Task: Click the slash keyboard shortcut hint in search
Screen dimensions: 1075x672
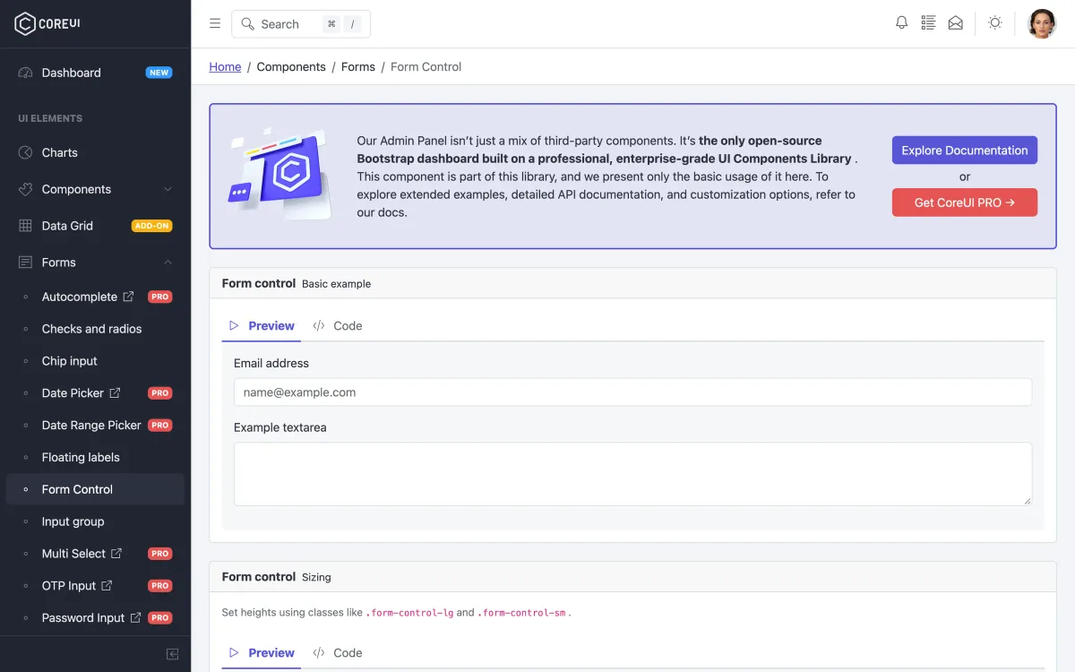Action: coord(353,24)
